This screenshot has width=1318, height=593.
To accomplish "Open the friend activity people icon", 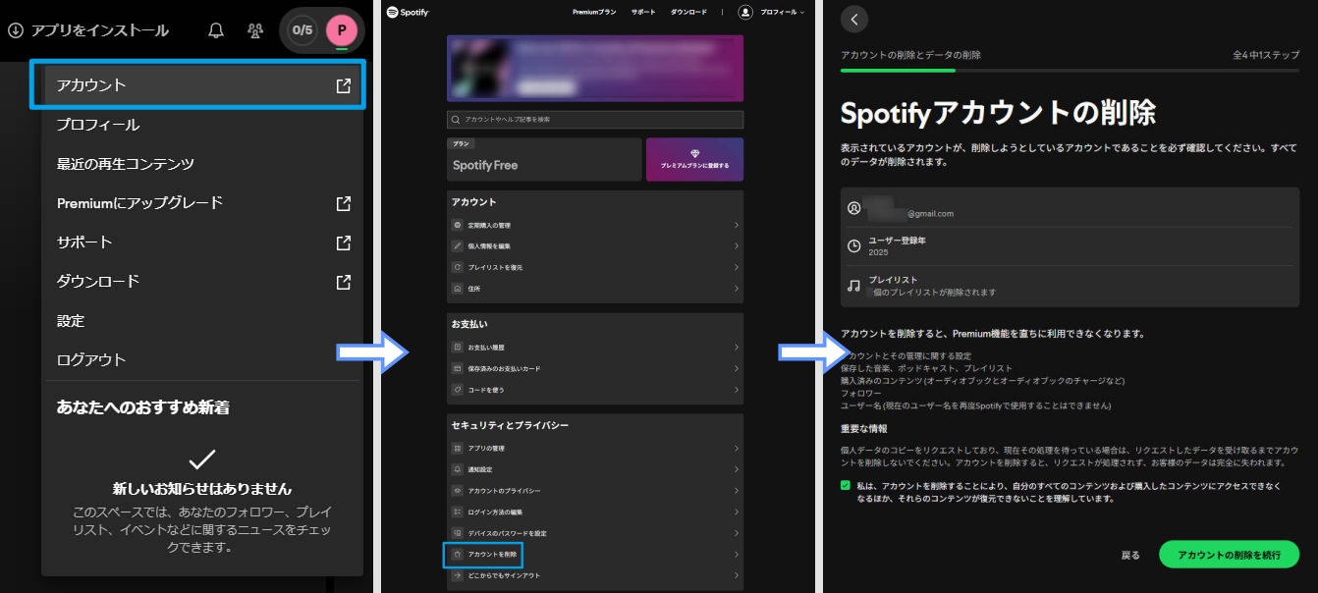I will (x=255, y=30).
